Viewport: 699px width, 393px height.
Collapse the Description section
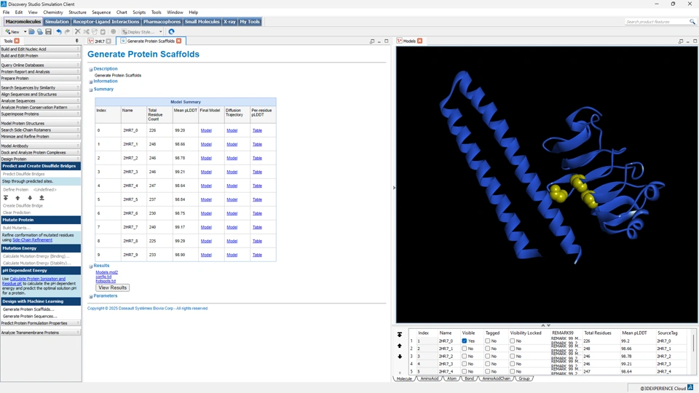(90, 70)
